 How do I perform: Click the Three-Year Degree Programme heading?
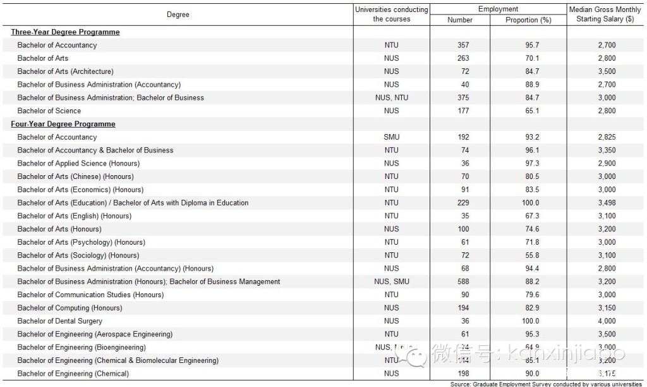click(x=65, y=32)
